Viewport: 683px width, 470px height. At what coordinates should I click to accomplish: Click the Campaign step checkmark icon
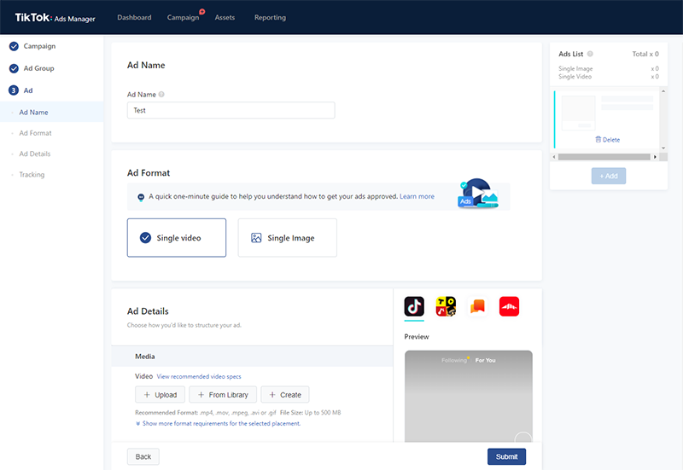pos(14,46)
